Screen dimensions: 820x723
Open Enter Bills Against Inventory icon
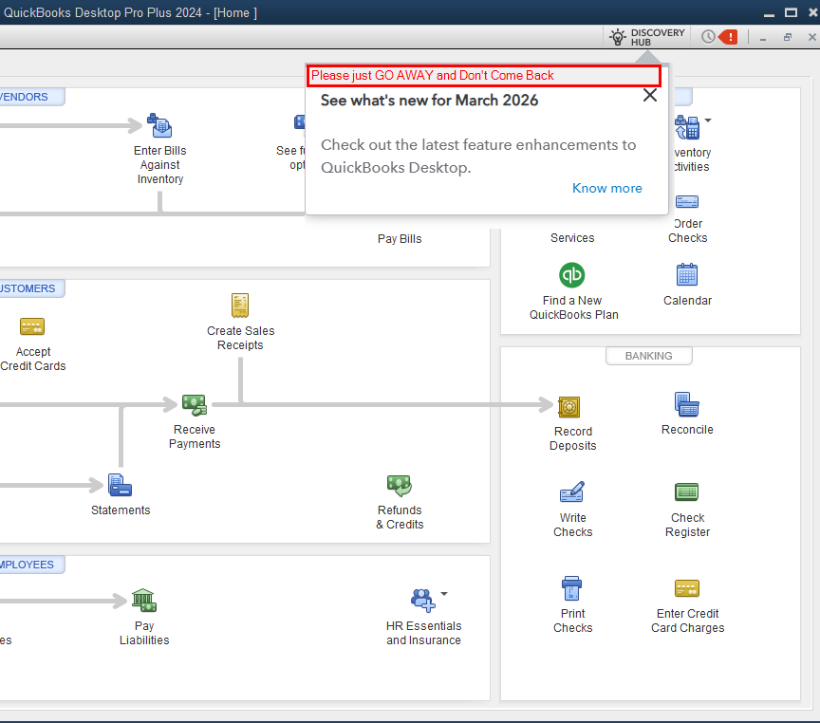[x=159, y=125]
